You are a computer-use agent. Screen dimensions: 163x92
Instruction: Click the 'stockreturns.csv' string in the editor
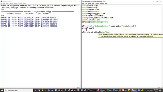(103, 26)
